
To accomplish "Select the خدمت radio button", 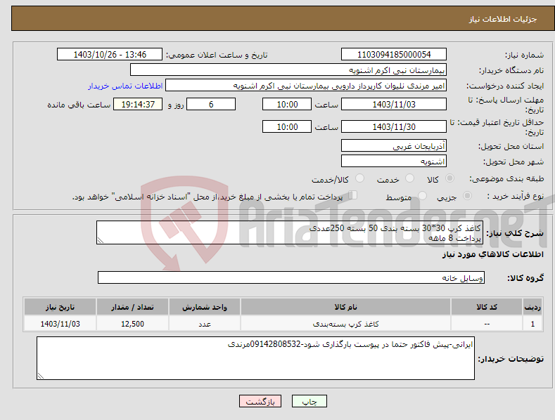I will (x=409, y=178).
